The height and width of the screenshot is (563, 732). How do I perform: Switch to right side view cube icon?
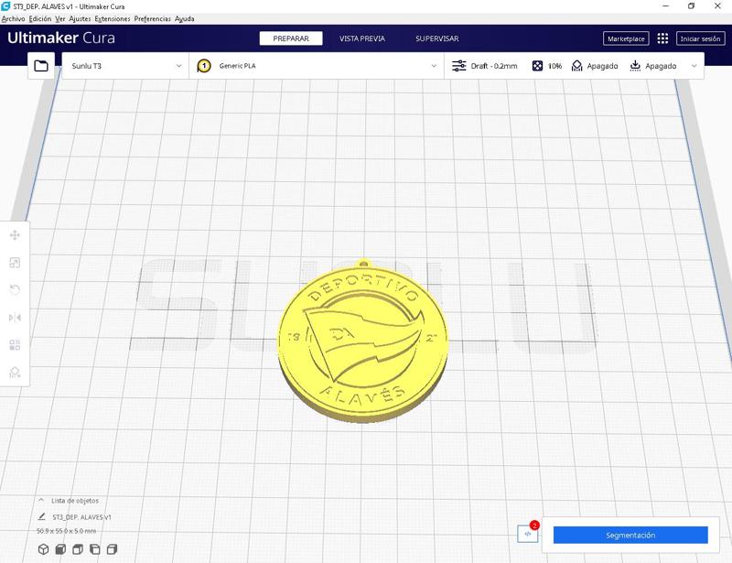[112, 549]
